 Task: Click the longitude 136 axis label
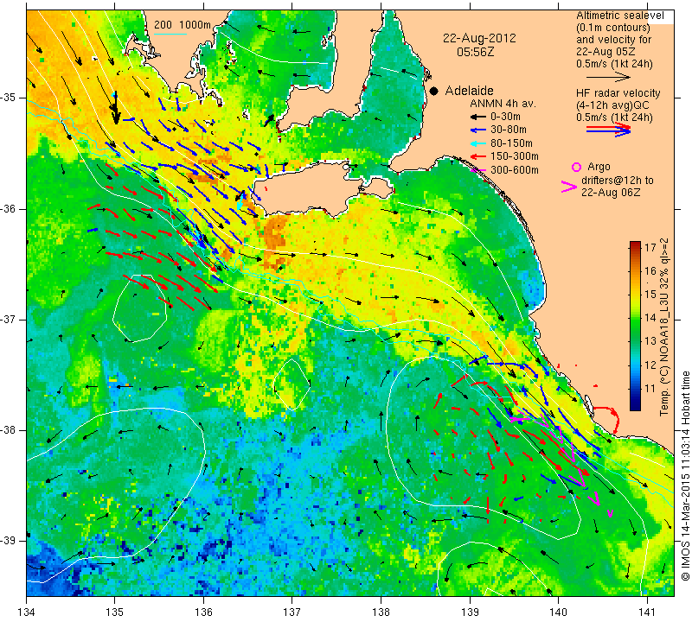[203, 612]
